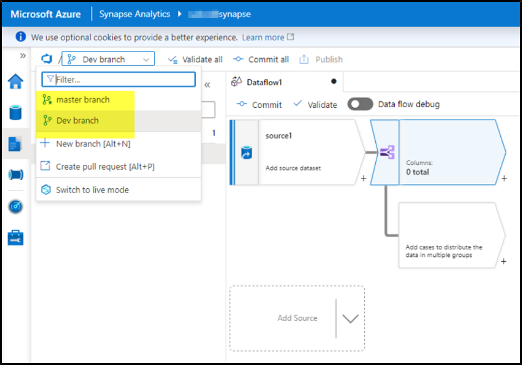Click the cookie notice info icon
This screenshot has height=365, width=522.
[21, 36]
